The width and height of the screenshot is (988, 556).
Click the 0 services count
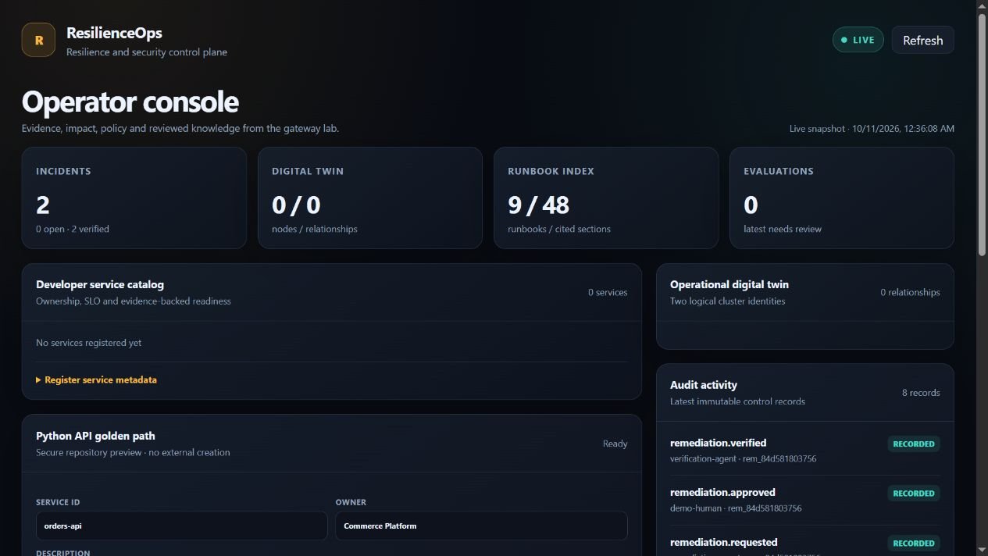click(608, 293)
